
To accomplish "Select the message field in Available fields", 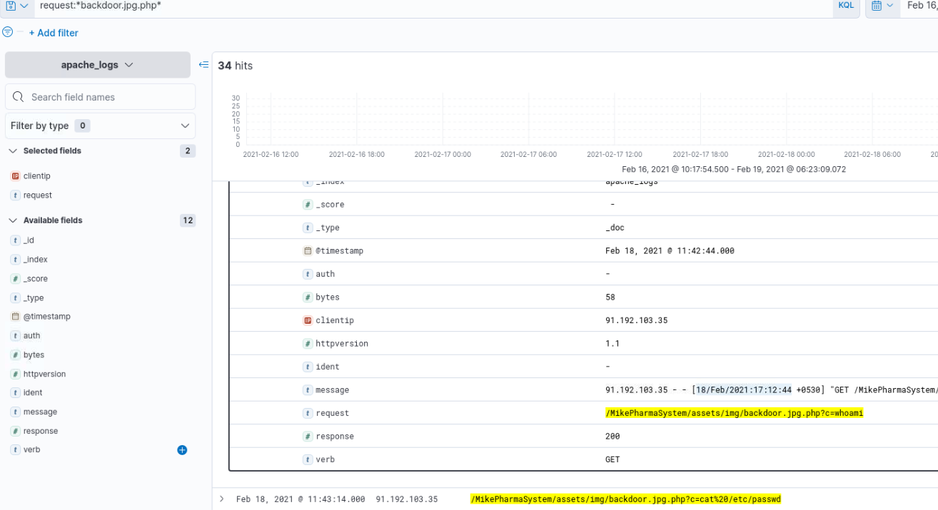I will pos(40,412).
